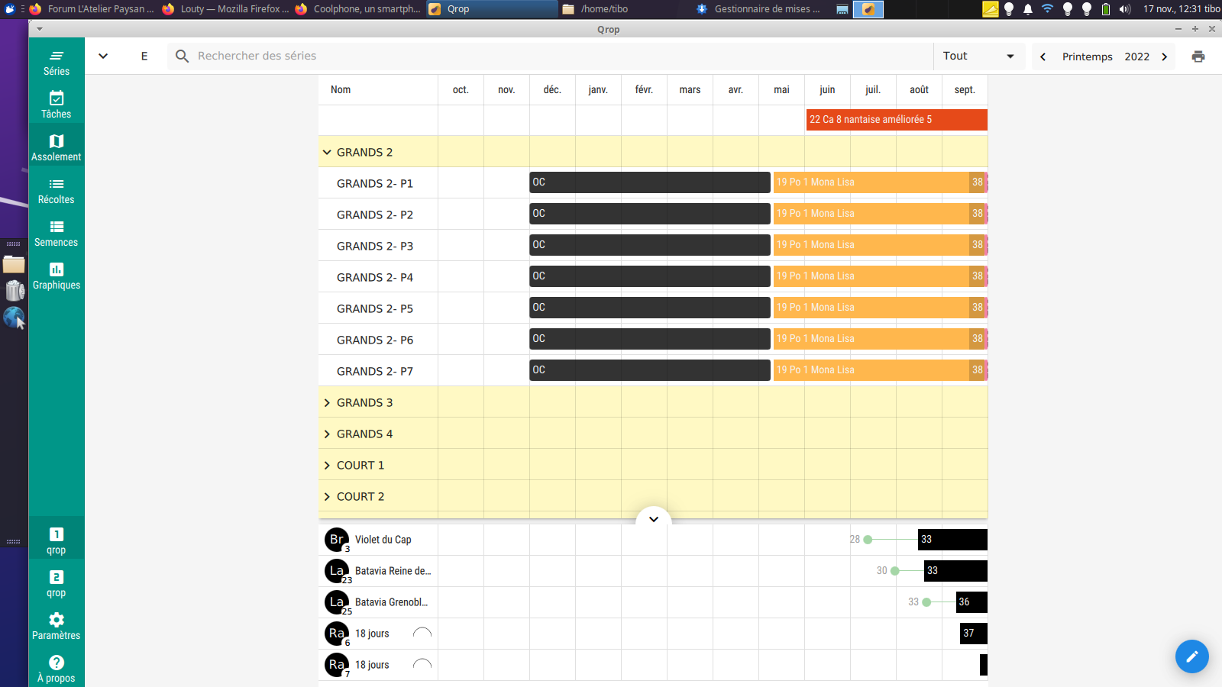The image size is (1222, 687).
Task: Switch to first qrop database
Action: tap(57, 540)
